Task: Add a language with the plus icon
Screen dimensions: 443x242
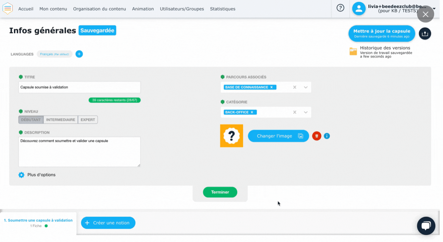Action: click(79, 54)
